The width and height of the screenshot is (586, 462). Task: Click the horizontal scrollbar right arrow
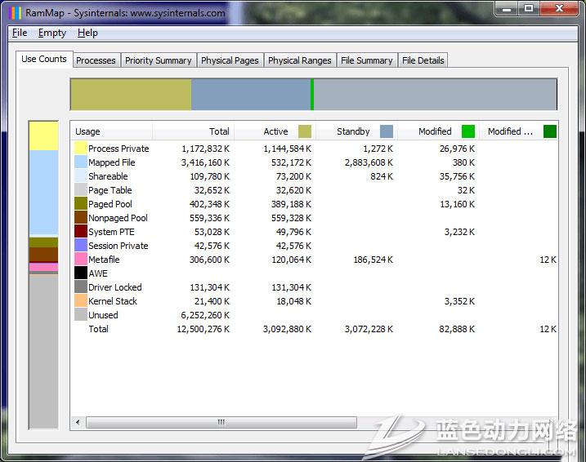click(x=552, y=422)
